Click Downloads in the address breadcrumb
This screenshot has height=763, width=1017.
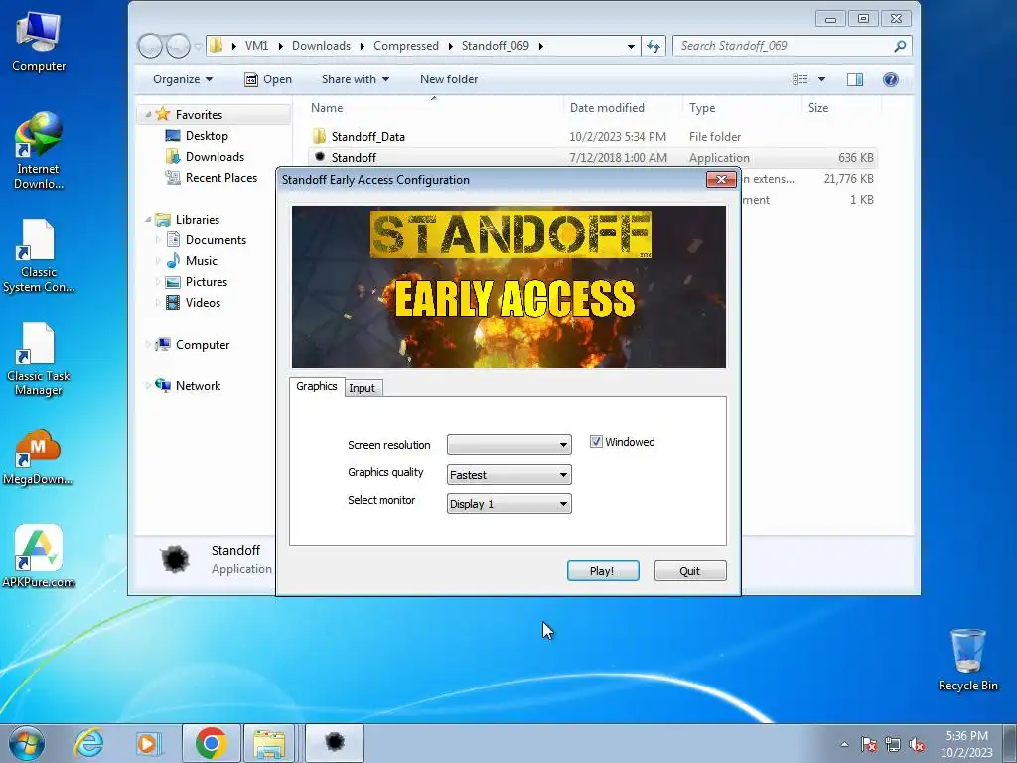point(321,46)
